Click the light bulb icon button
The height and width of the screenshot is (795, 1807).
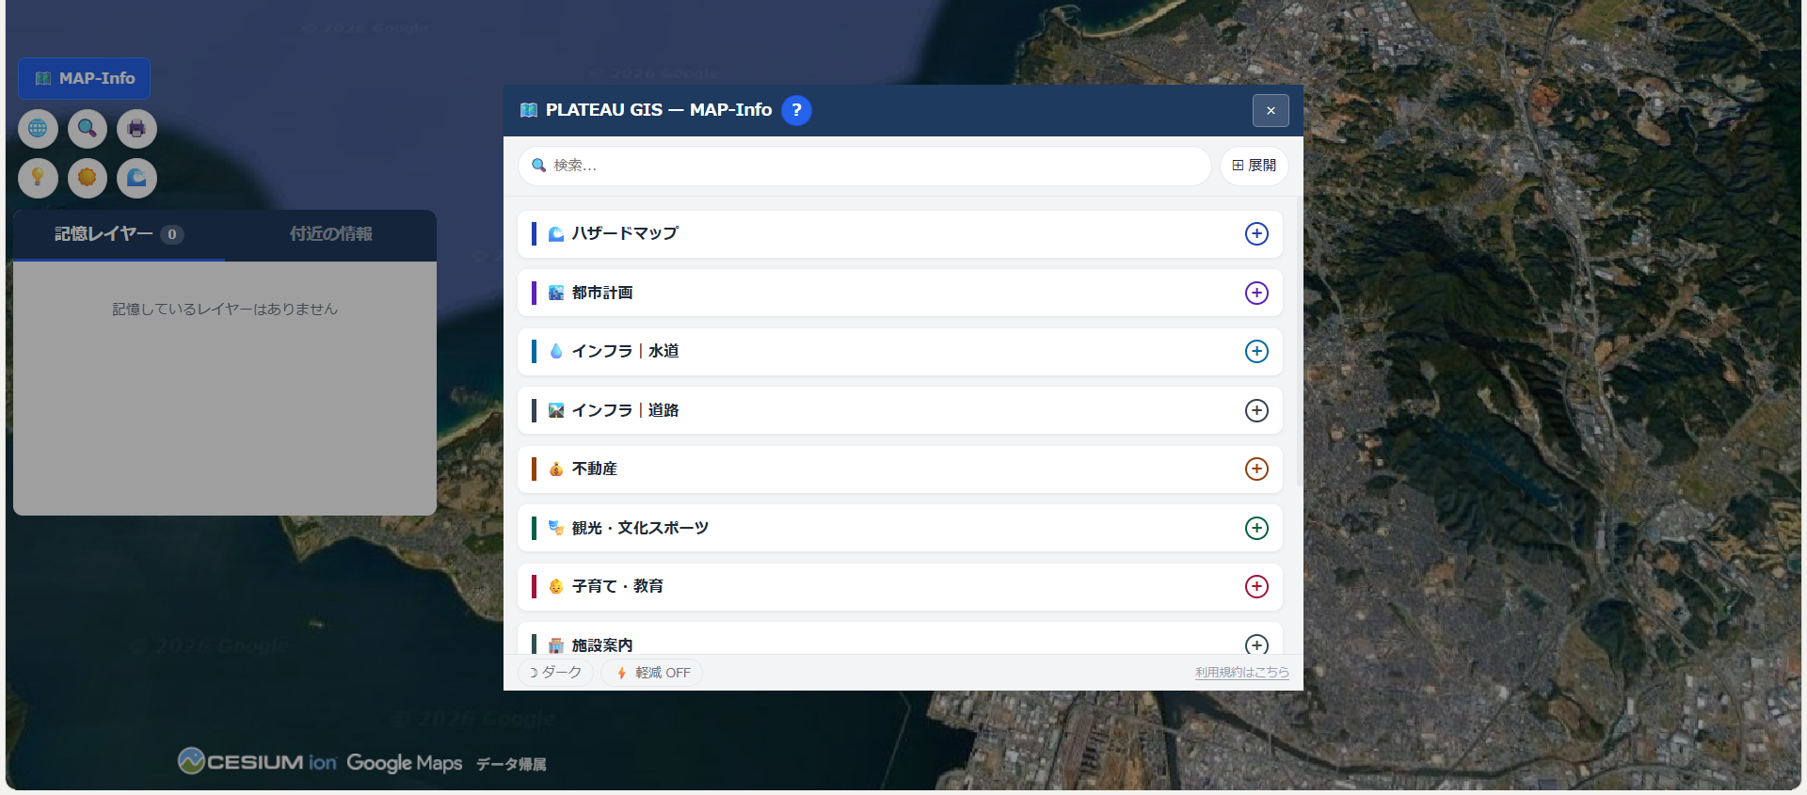(38, 178)
